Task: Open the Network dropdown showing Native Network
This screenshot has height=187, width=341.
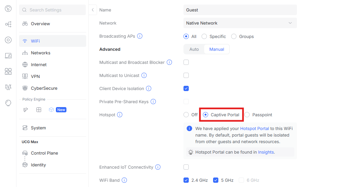Action: (x=240, y=23)
